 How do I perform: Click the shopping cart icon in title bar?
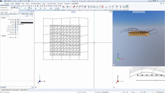coord(156,1)
